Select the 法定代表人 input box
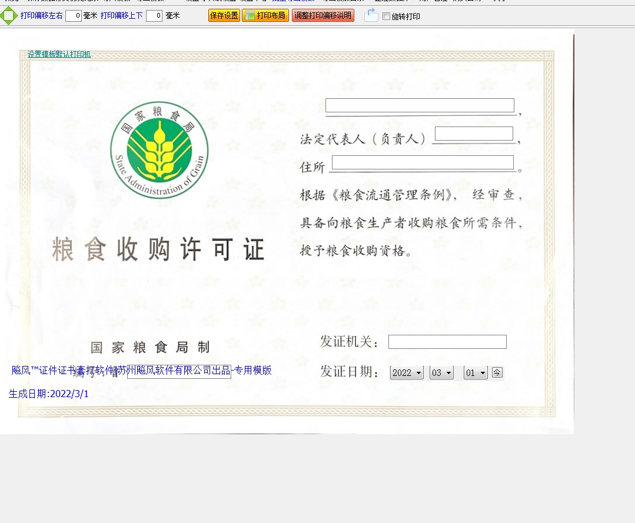 (x=474, y=134)
